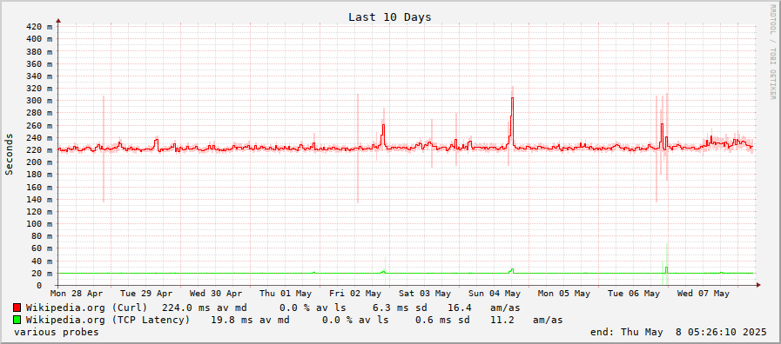Screen dimensions: 781x344
Task: Click the '11.2 am/as' value
Action: pyautogui.click(x=527, y=320)
